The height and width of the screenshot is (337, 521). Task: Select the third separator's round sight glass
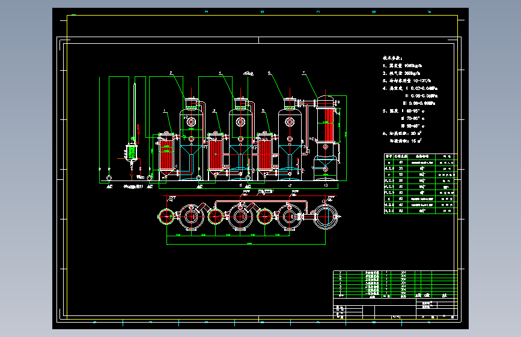pos(290,122)
